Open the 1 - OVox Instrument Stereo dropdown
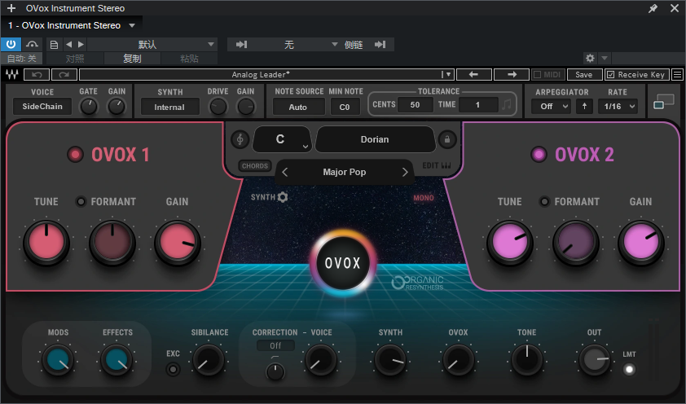Screen dimensions: 686x404 73,25
